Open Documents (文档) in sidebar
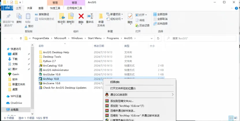Screen dimensions: 240x121 15,64
